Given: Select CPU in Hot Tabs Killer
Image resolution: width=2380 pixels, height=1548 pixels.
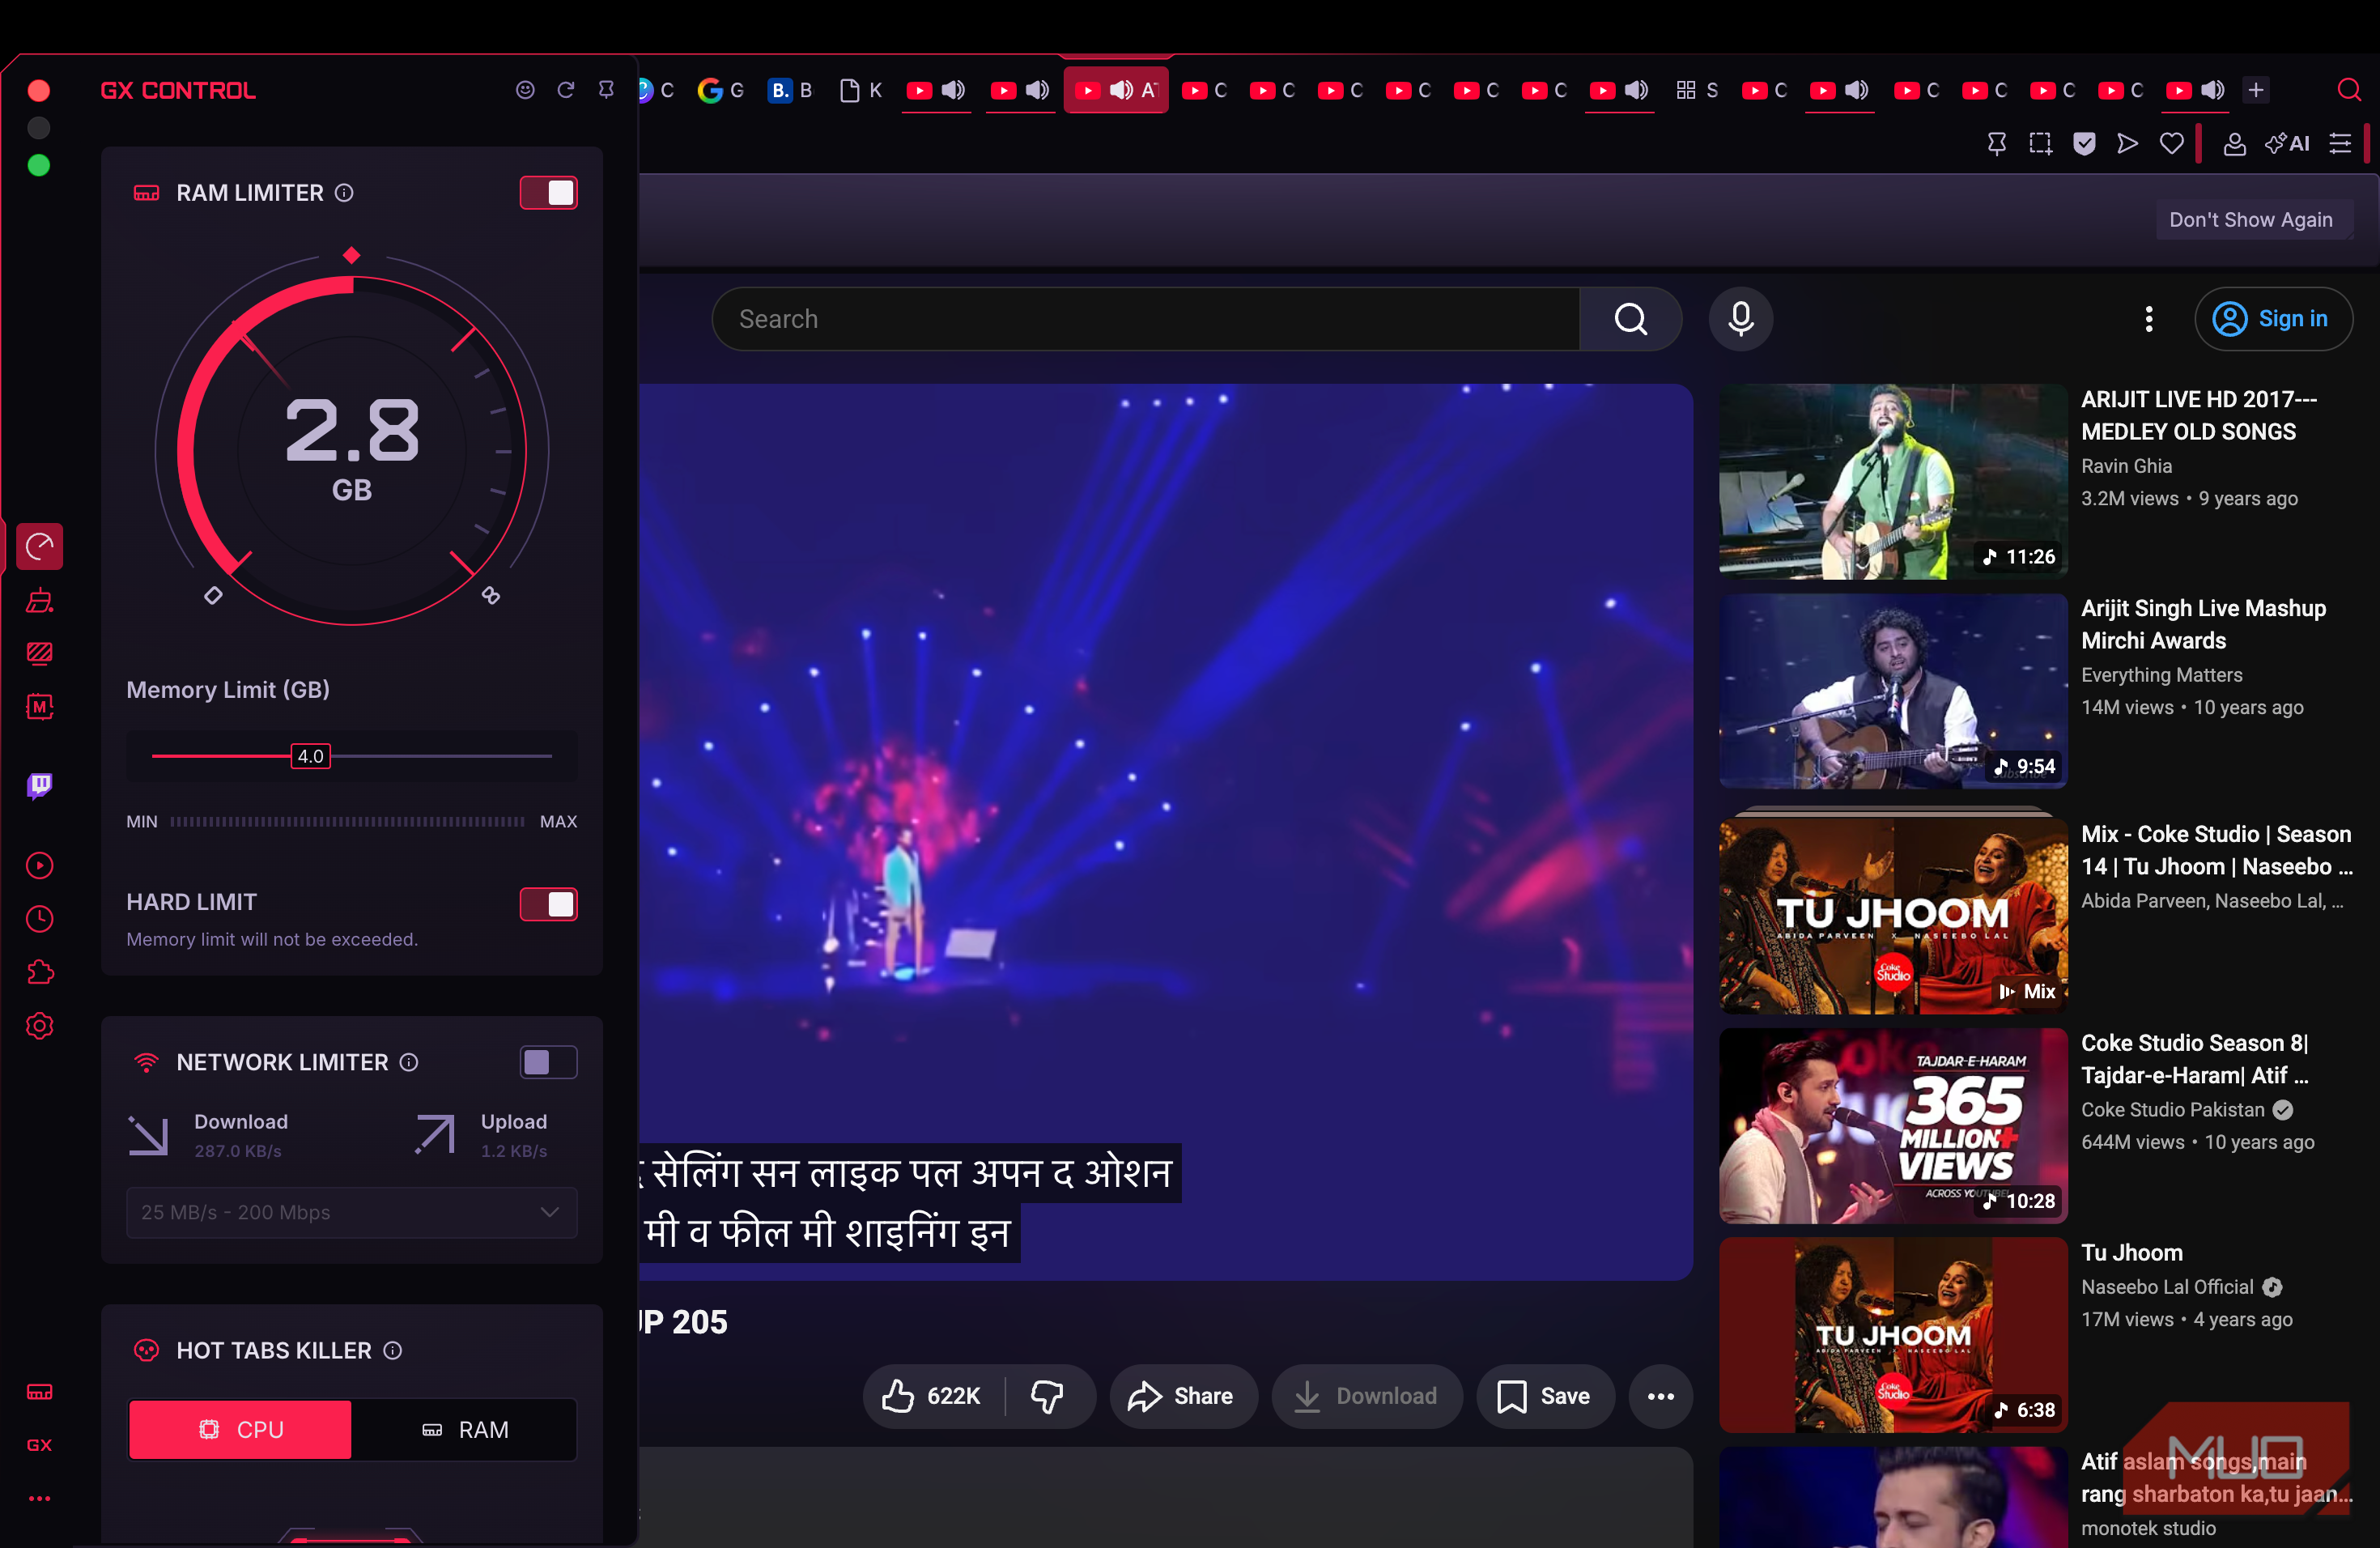Looking at the screenshot, I should point(240,1429).
